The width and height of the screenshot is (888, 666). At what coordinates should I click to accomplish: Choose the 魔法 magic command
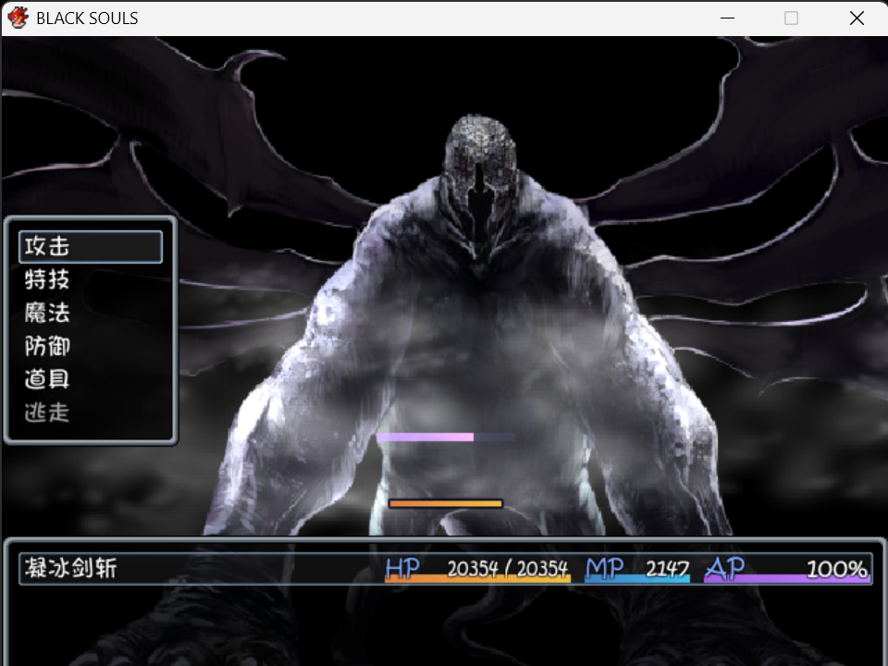47,313
